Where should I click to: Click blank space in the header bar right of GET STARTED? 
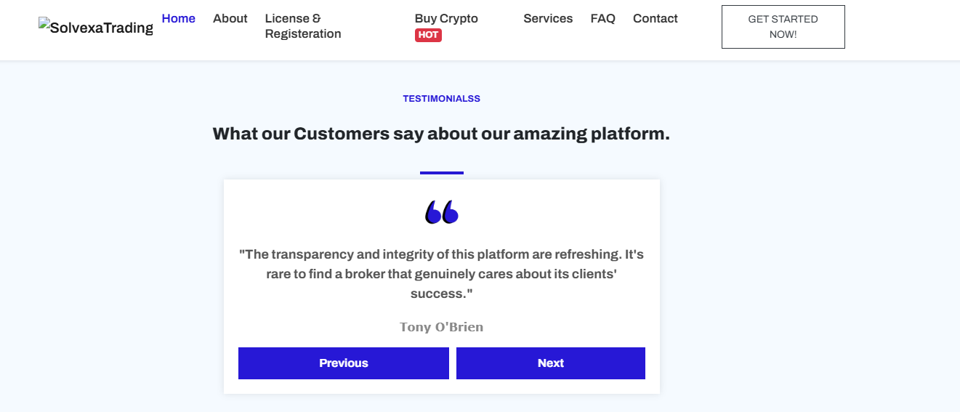(x=901, y=29)
